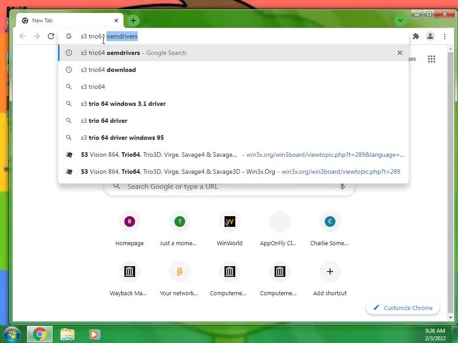Open the Charlie Some shortcut
The width and height of the screenshot is (458, 343).
point(330,230)
